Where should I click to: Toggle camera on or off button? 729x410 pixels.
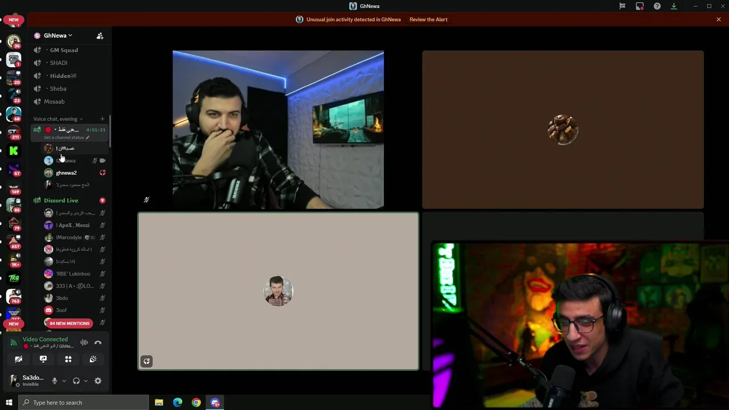point(18,359)
